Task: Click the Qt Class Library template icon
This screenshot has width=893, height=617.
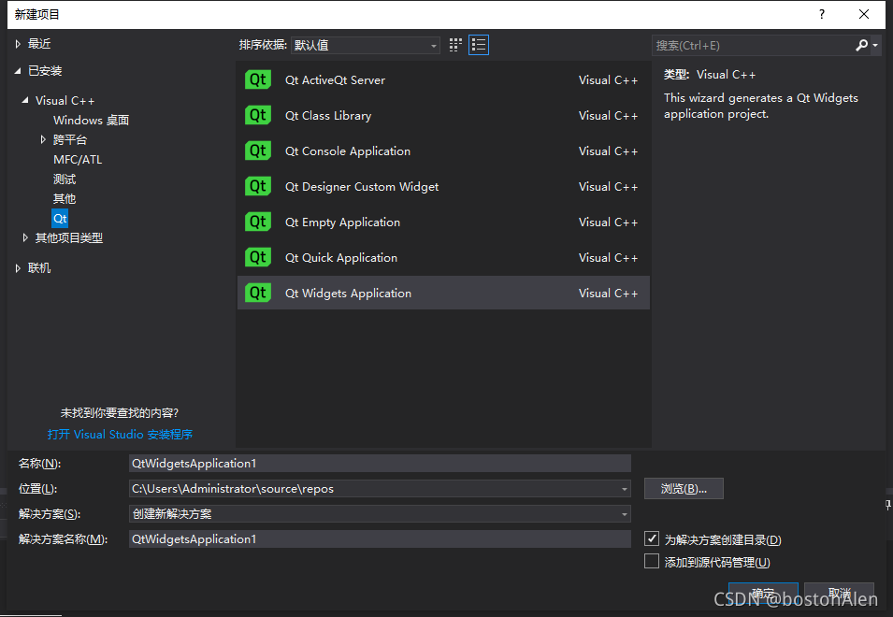Action: tap(258, 116)
